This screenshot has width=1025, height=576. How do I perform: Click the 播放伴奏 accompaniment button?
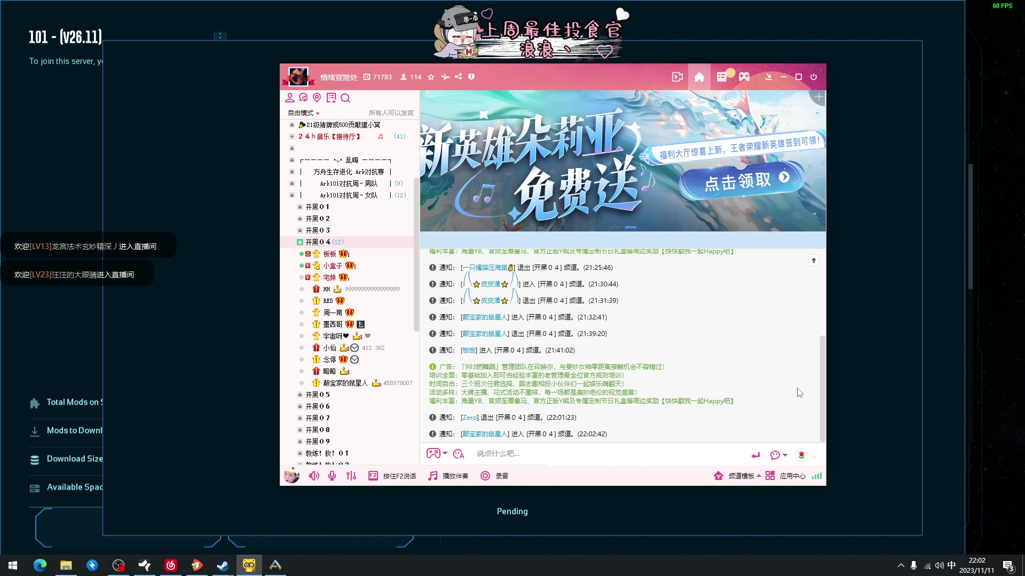(448, 476)
